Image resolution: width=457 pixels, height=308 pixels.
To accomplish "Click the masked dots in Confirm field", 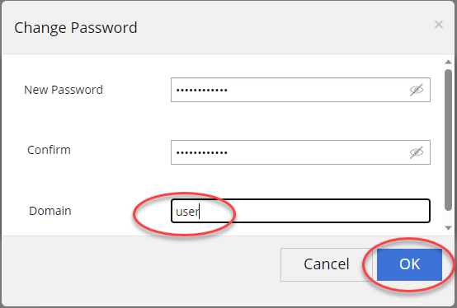I will click(201, 152).
